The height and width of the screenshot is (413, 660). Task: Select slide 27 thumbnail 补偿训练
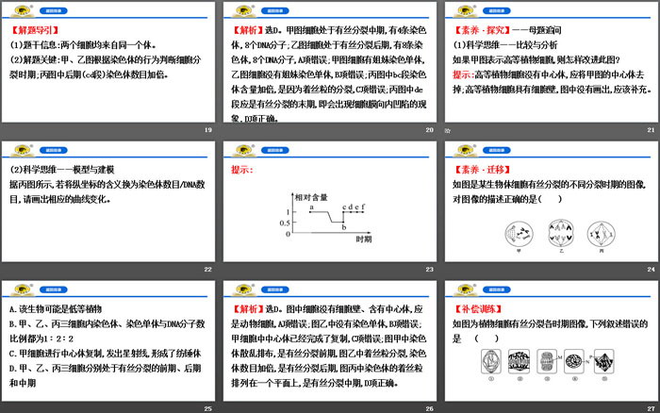click(x=552, y=340)
